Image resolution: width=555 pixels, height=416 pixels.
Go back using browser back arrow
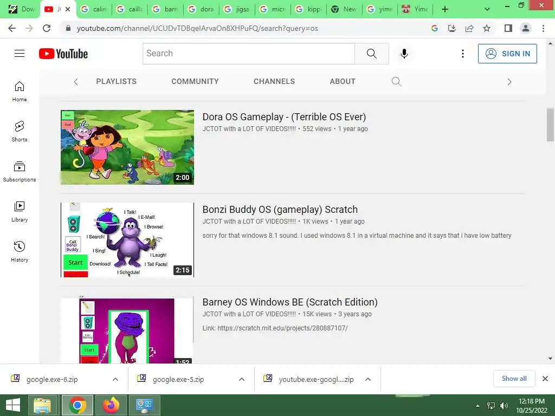(12, 28)
